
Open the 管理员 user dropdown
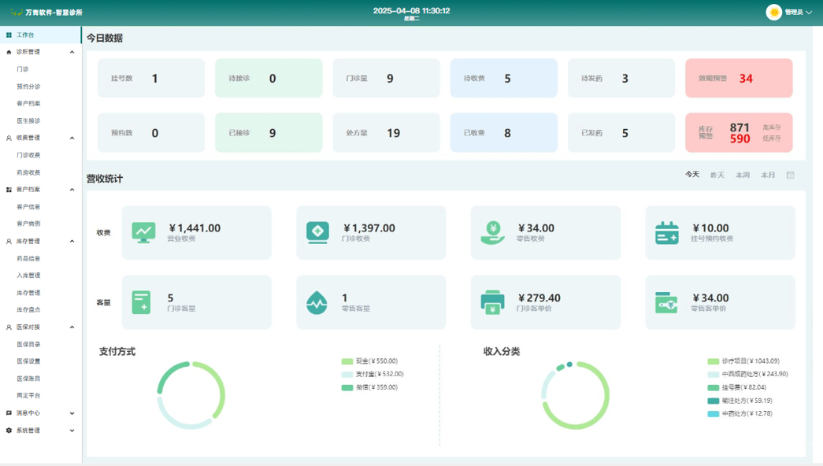[x=790, y=12]
